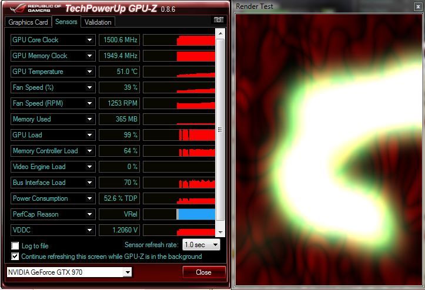Click the Bus Interface Load graph

tap(179, 183)
